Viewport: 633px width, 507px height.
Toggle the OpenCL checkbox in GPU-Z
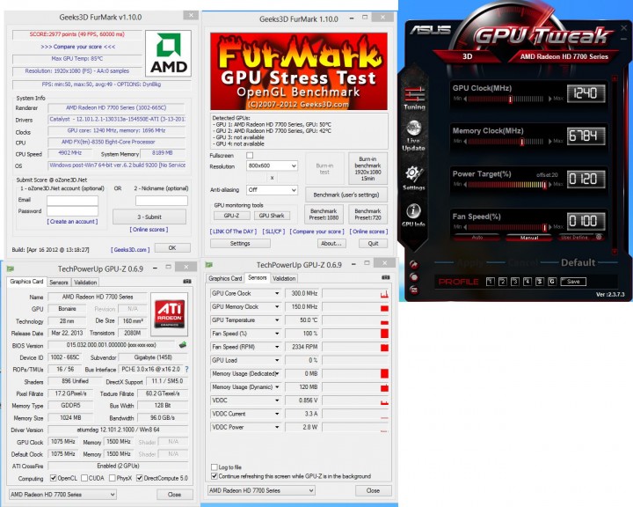click(x=54, y=478)
